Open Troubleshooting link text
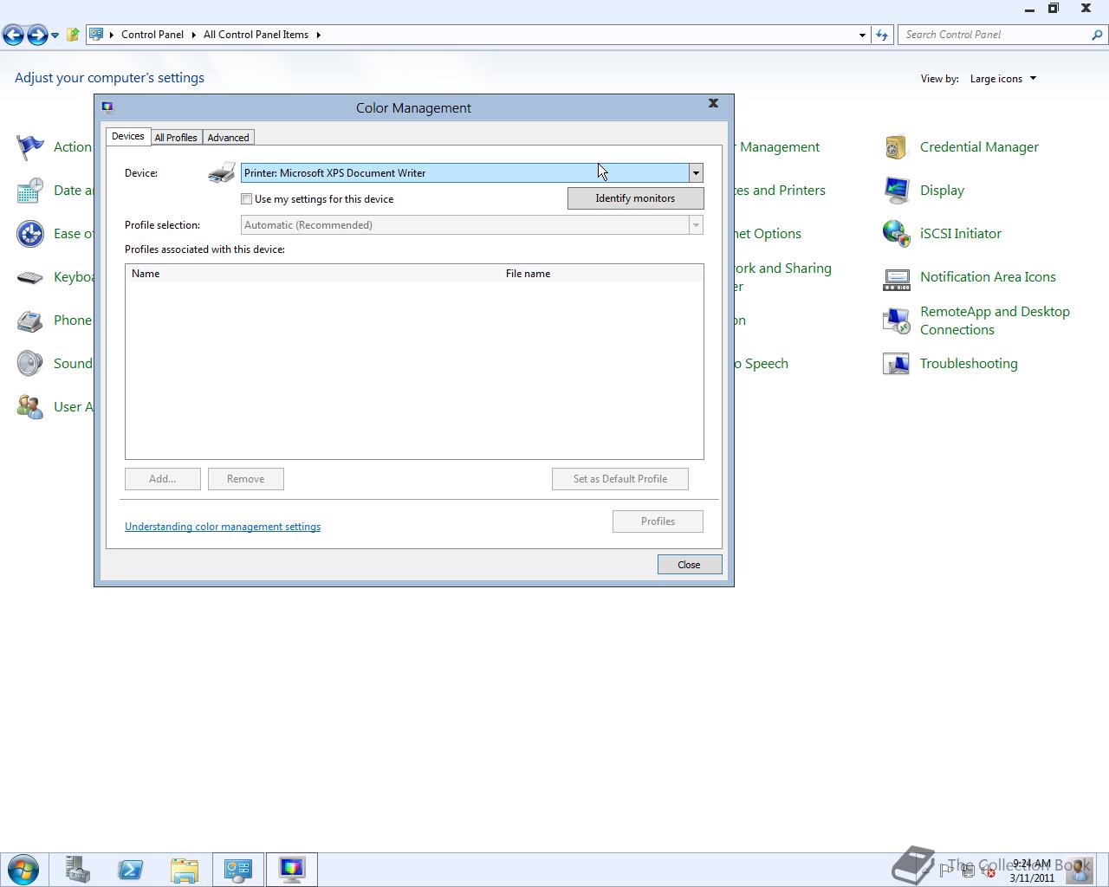The height and width of the screenshot is (887, 1109). pyautogui.click(x=969, y=364)
